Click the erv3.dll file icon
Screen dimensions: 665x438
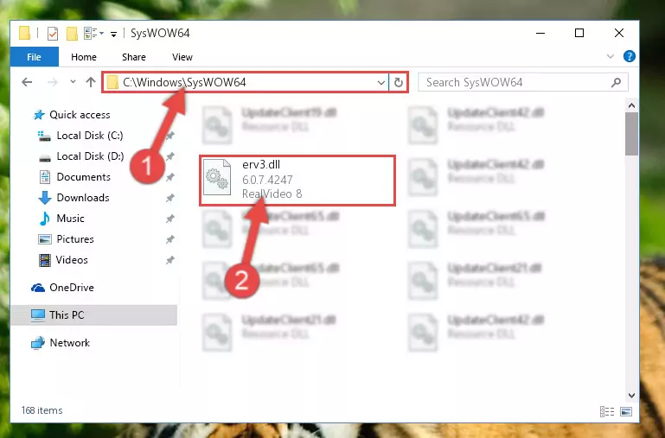217,177
